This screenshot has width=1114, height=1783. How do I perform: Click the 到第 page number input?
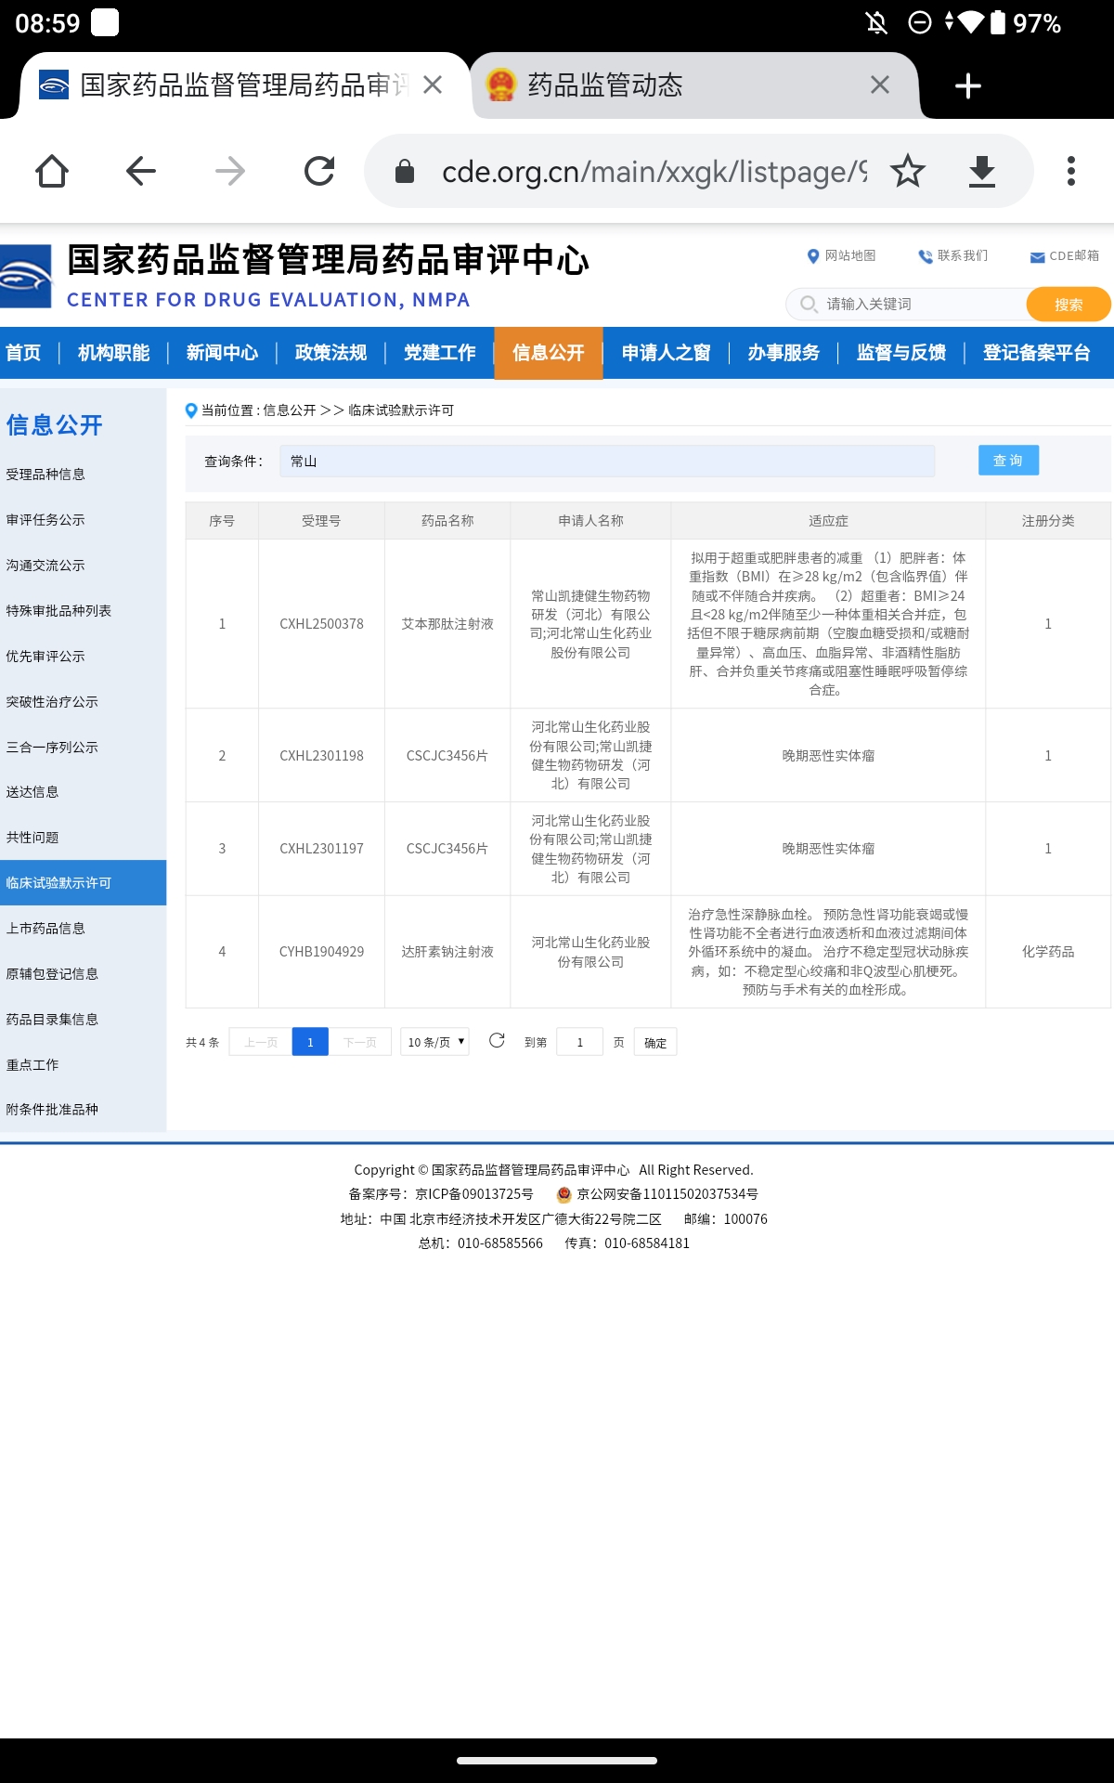580,1042
